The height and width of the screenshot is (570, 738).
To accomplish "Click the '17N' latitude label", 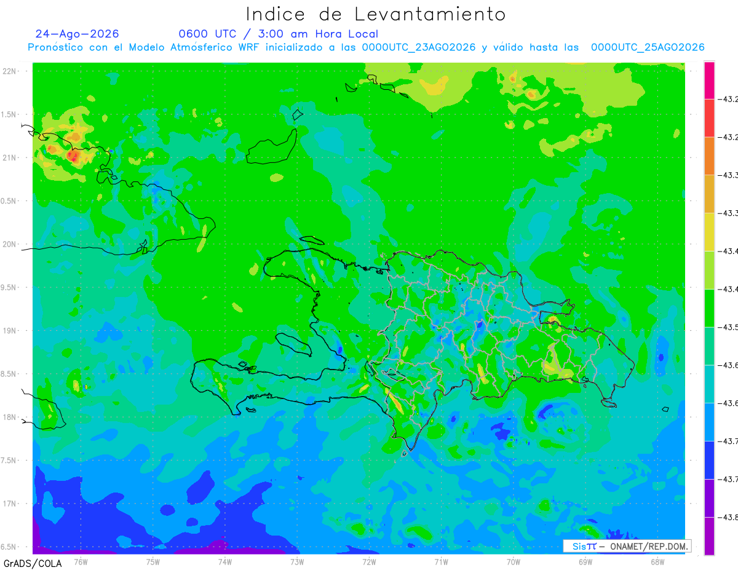I will pyautogui.click(x=9, y=504).
